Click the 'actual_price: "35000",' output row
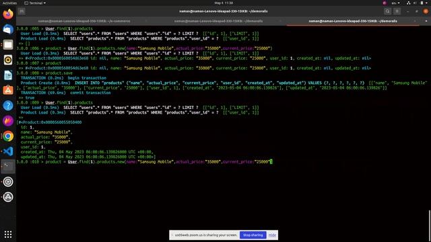431x242 pixels. coord(45,137)
